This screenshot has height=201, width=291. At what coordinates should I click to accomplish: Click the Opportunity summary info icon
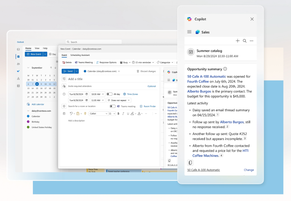click(225, 69)
